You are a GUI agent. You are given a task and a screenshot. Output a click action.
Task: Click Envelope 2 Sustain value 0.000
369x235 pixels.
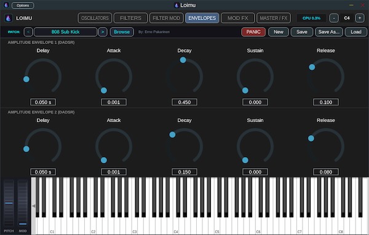pos(255,172)
